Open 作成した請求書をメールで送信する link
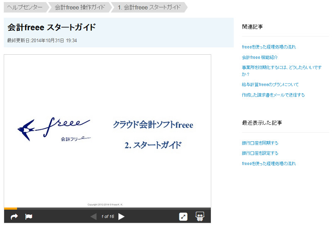This screenshot has width=332, height=228. click(273, 95)
